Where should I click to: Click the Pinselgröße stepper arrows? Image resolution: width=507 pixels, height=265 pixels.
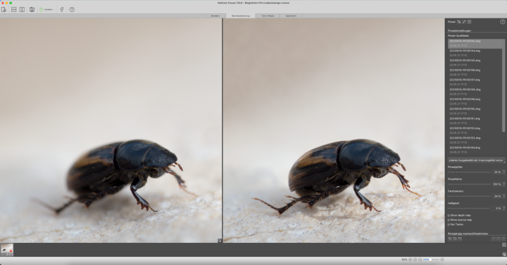tap(504, 173)
